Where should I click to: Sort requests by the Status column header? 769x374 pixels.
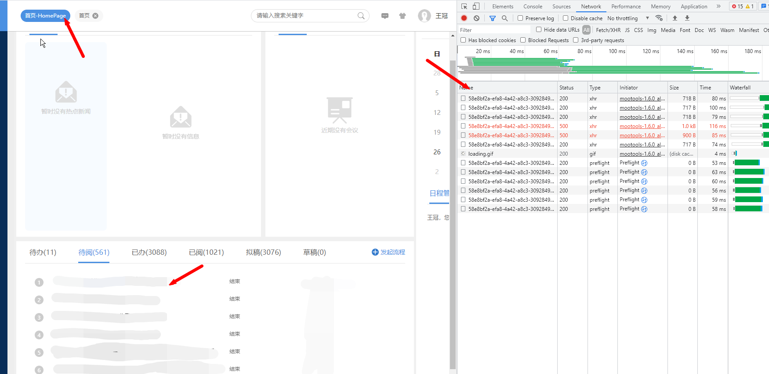tap(573, 88)
